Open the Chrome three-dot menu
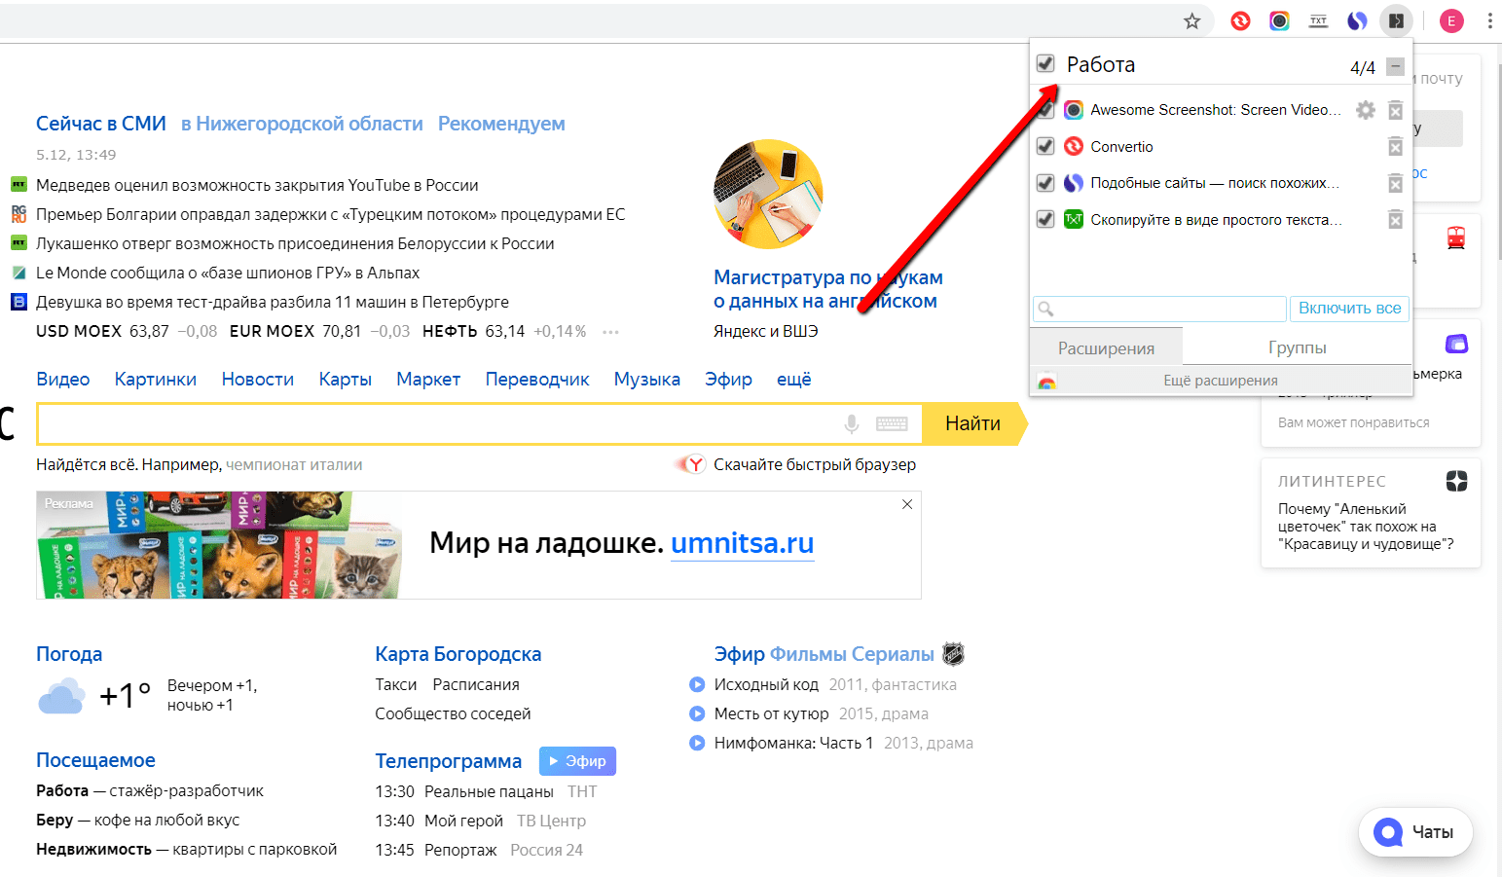Viewport: 1502px width, 877px height. (1490, 20)
